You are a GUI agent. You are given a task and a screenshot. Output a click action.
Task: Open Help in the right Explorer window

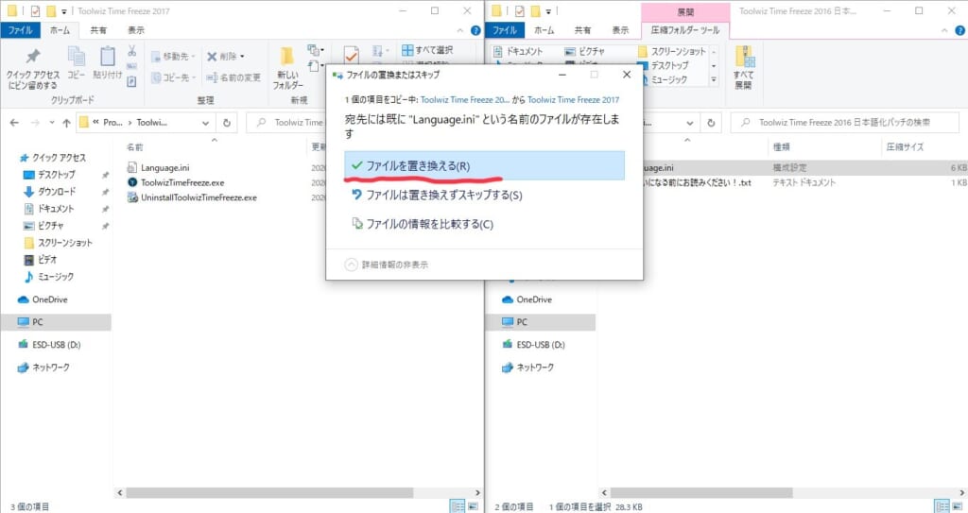click(x=960, y=30)
